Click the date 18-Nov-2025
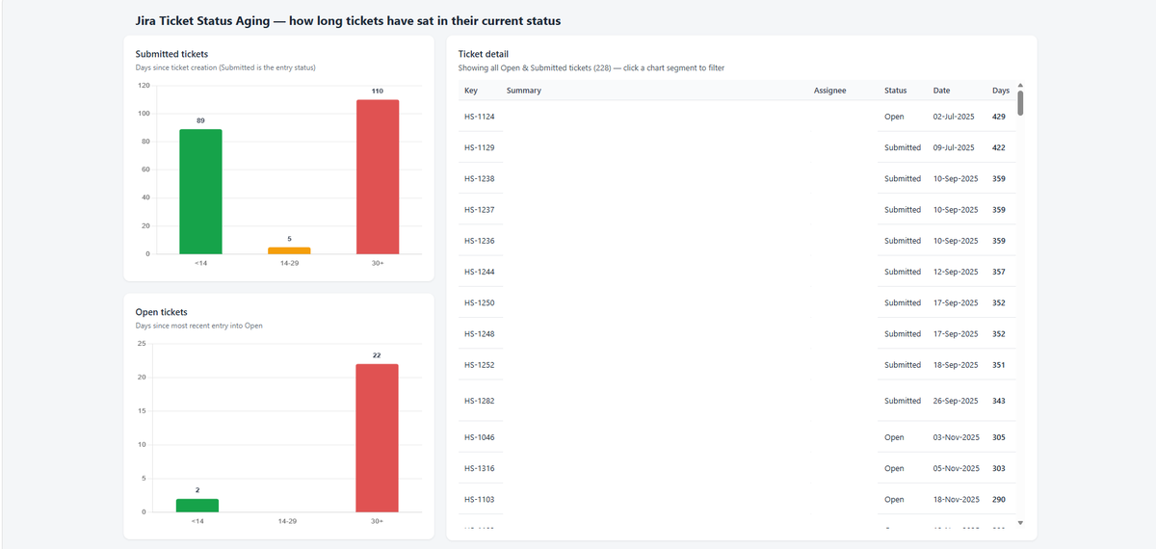Viewport: 1156px width, 549px height. click(x=957, y=500)
